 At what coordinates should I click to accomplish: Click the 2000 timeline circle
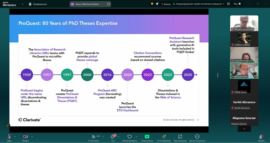(x=87, y=75)
